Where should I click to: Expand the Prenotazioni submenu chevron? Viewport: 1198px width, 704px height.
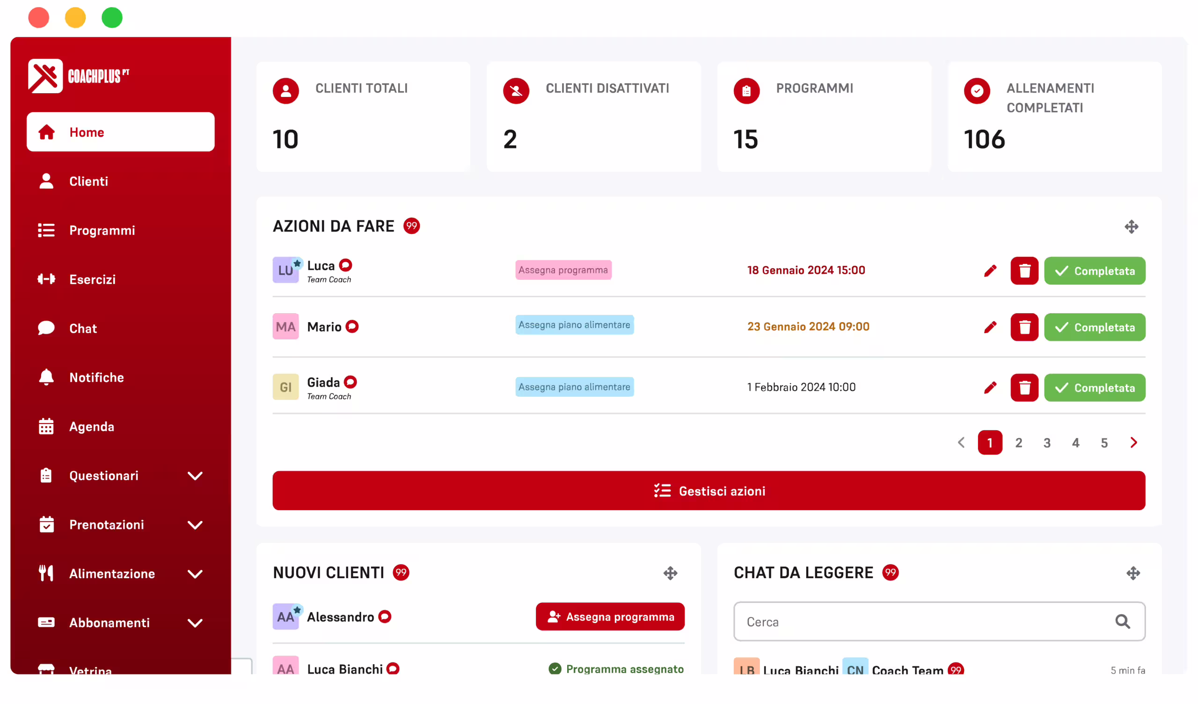(195, 525)
